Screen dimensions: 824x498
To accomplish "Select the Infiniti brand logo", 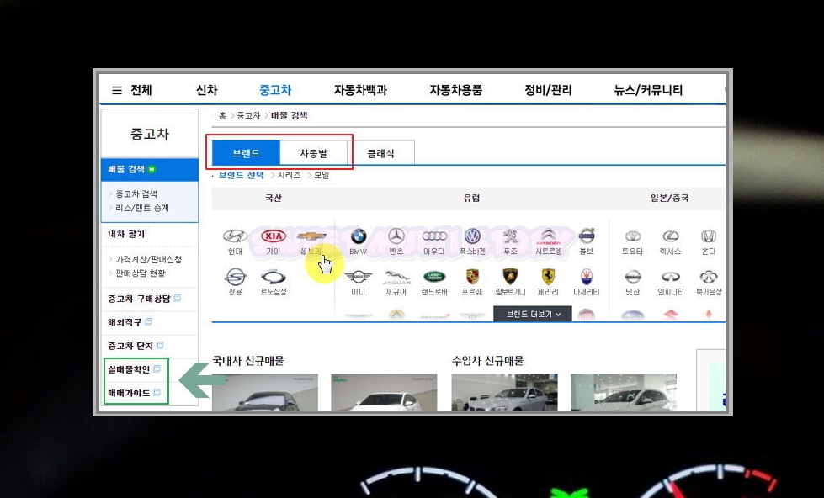I will pos(671,277).
